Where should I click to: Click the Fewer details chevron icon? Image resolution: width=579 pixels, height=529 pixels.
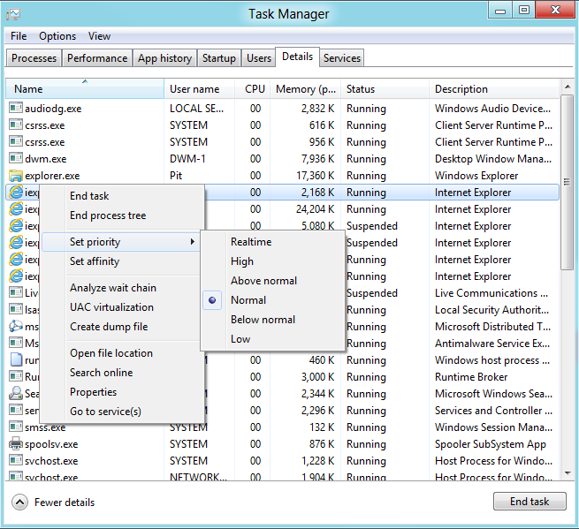pos(19,503)
